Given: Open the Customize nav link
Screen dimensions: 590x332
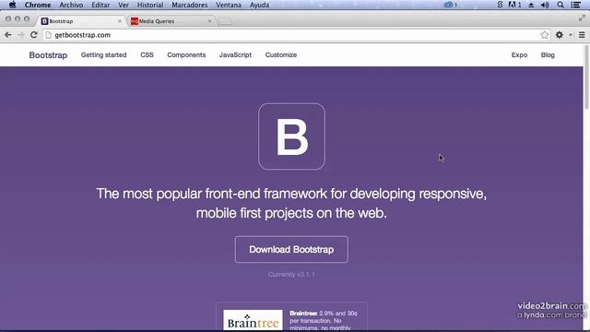Looking at the screenshot, I should click(280, 55).
